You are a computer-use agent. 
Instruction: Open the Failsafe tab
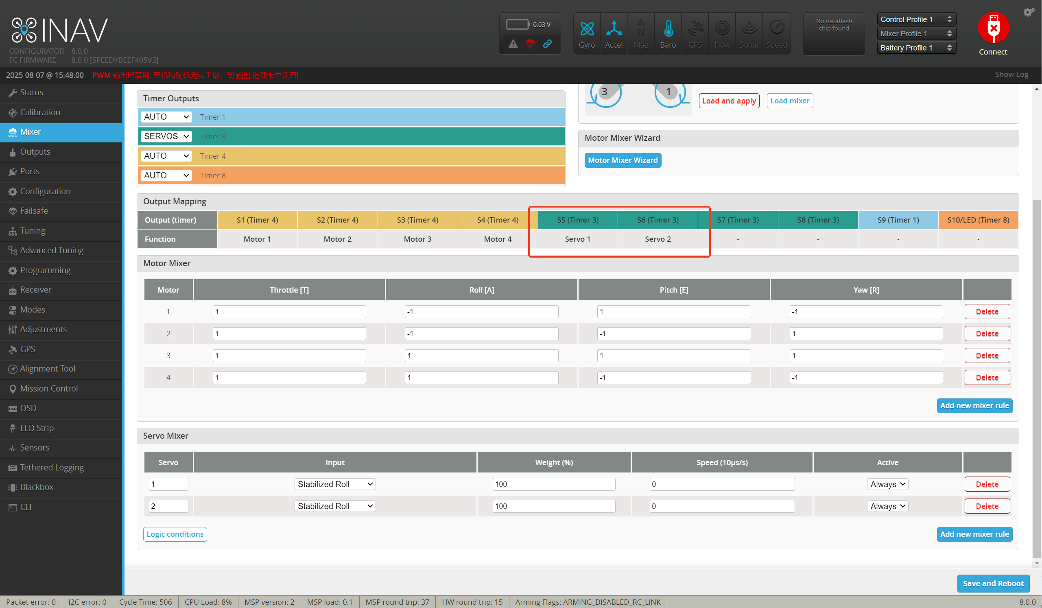click(x=61, y=210)
